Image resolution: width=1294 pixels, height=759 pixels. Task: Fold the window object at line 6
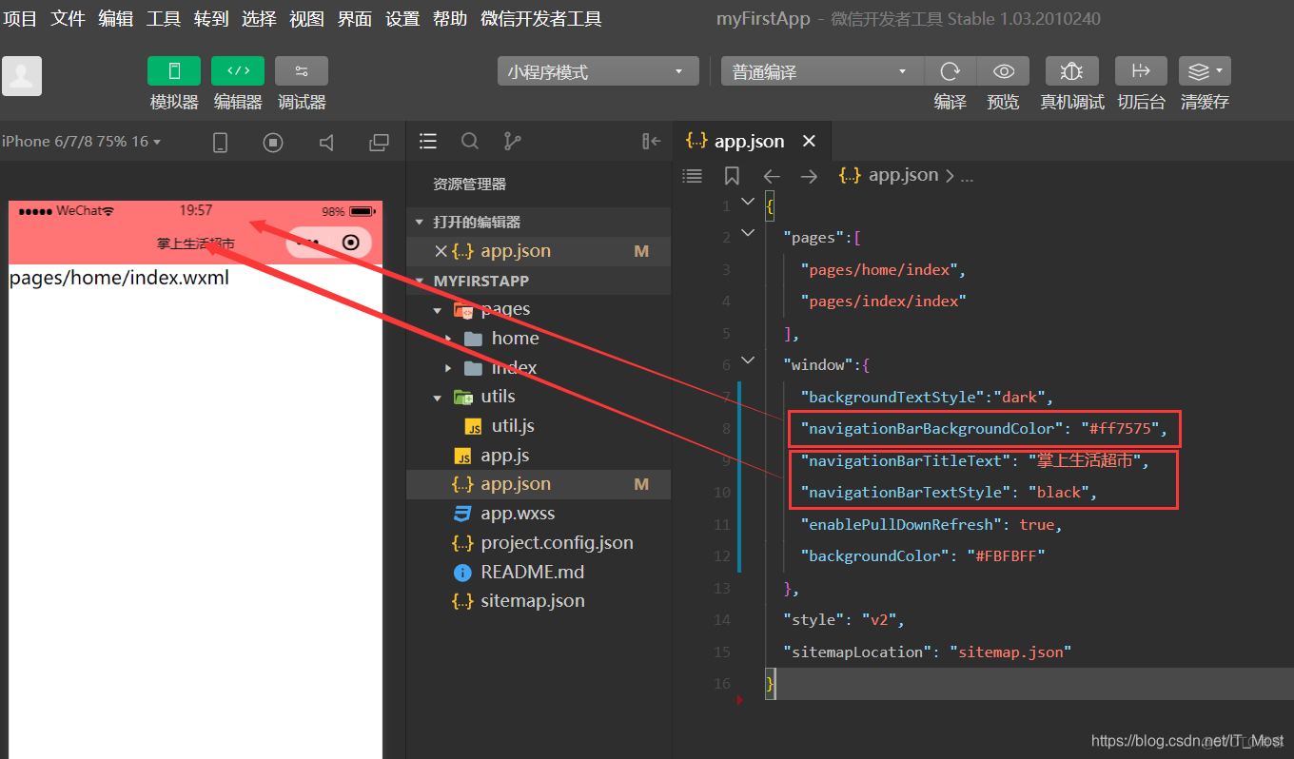(748, 360)
